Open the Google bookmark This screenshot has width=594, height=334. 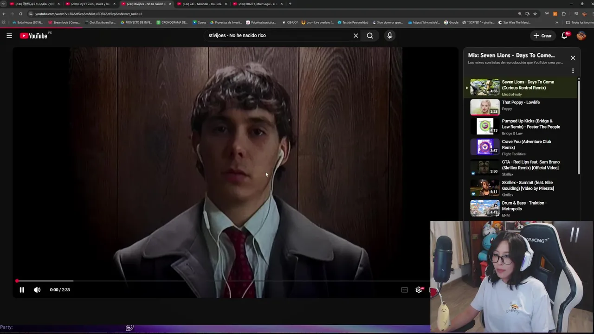coord(451,22)
